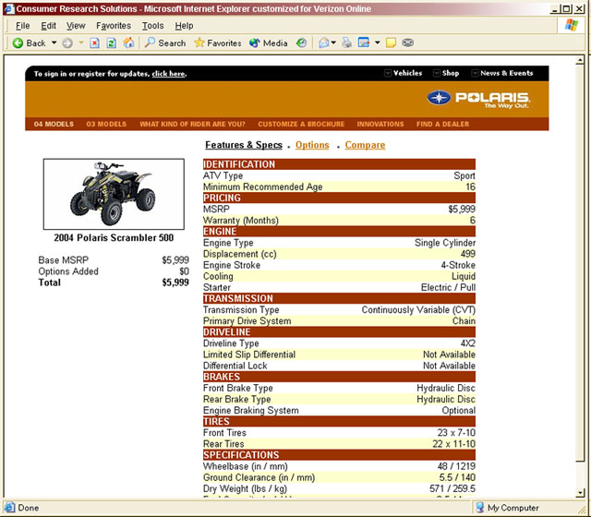Expand the Edit dropdown arrow
591x517 pixels.
click(378, 43)
